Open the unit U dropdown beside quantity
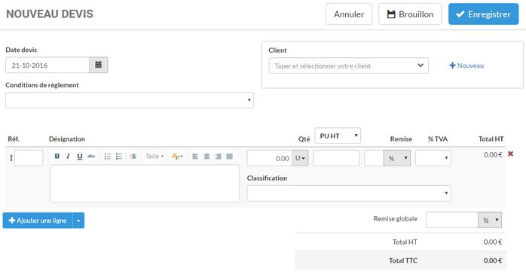Viewport: 526px width, 274px height. click(x=300, y=158)
